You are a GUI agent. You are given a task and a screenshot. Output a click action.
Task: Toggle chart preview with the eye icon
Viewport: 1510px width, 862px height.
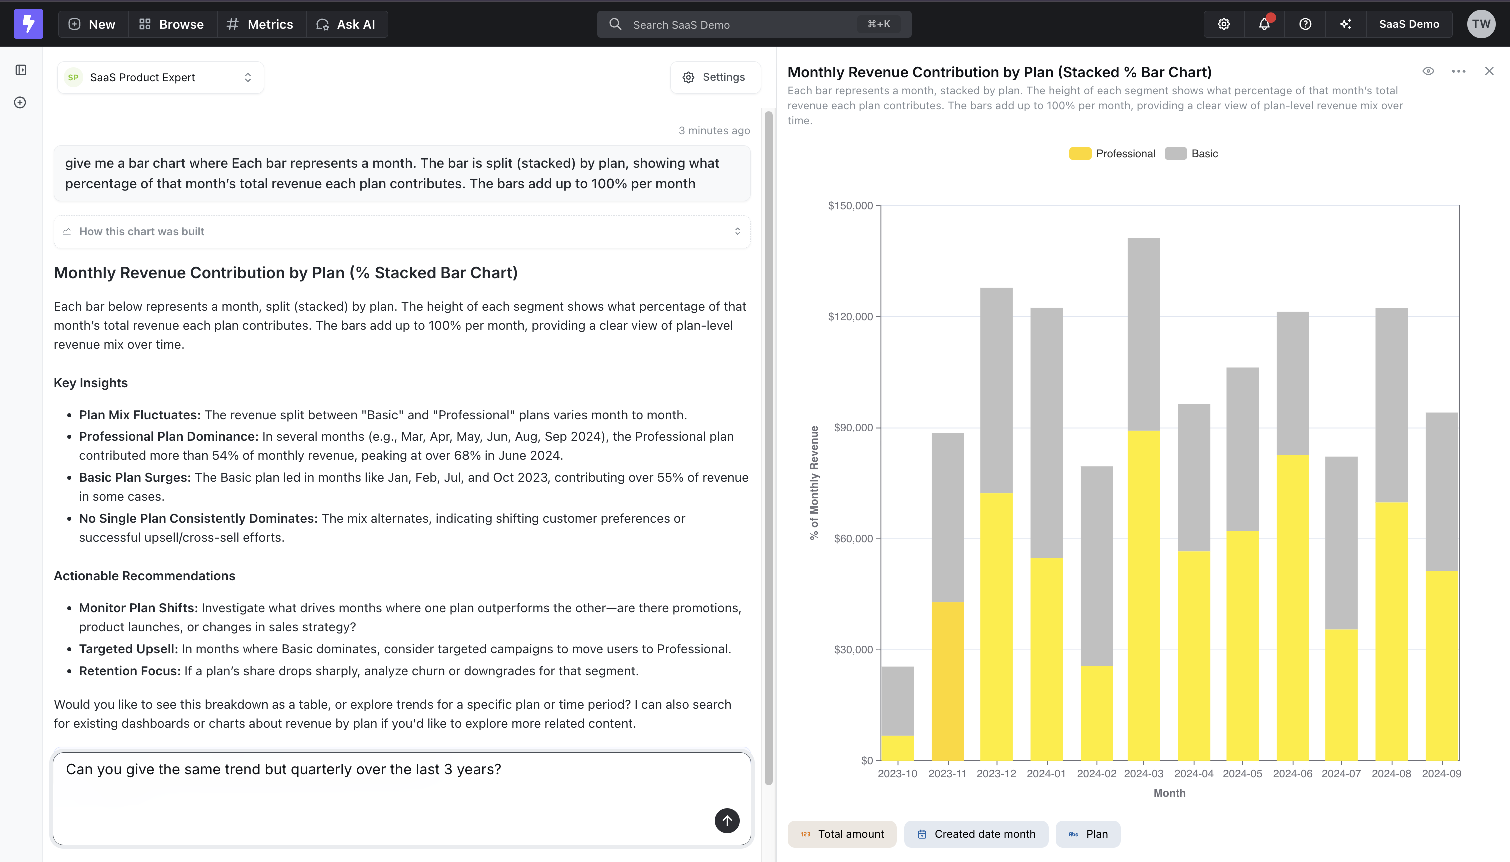[1428, 71]
